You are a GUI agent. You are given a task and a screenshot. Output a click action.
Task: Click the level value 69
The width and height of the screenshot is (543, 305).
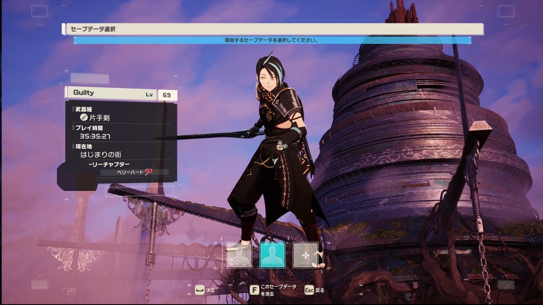167,95
